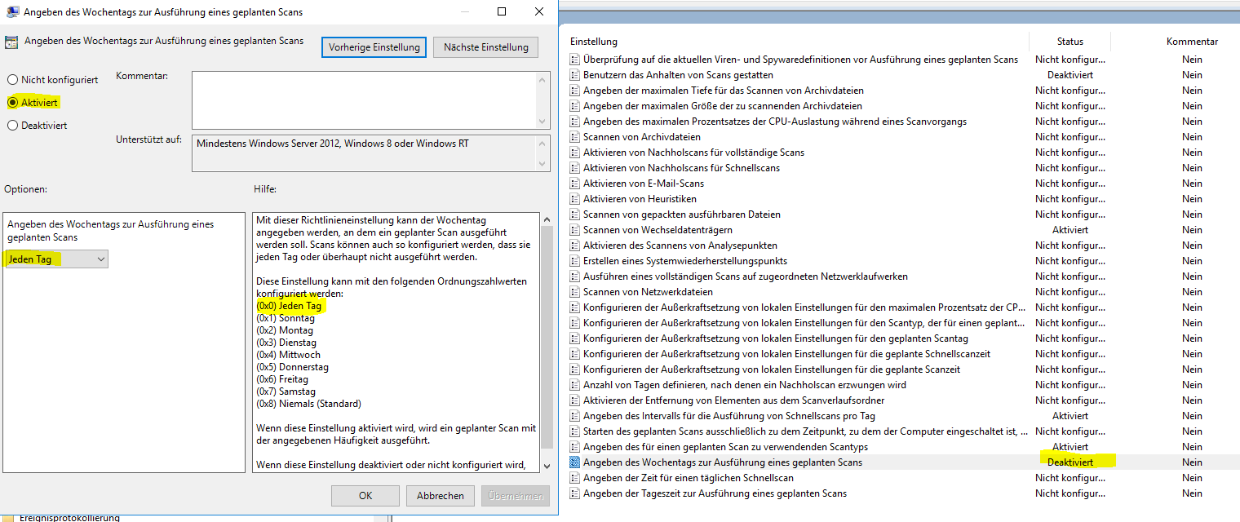The height and width of the screenshot is (522, 1240).
Task: Click icon of Angeben der maximalen Tiefe setting
Action: pyautogui.click(x=574, y=91)
